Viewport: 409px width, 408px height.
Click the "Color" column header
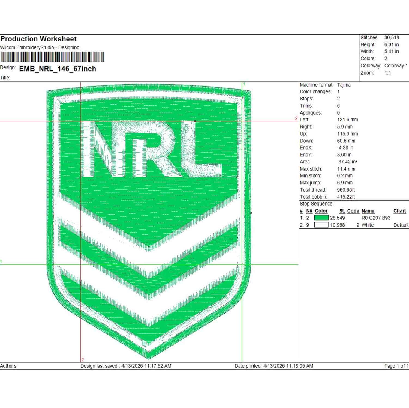coord(321,211)
